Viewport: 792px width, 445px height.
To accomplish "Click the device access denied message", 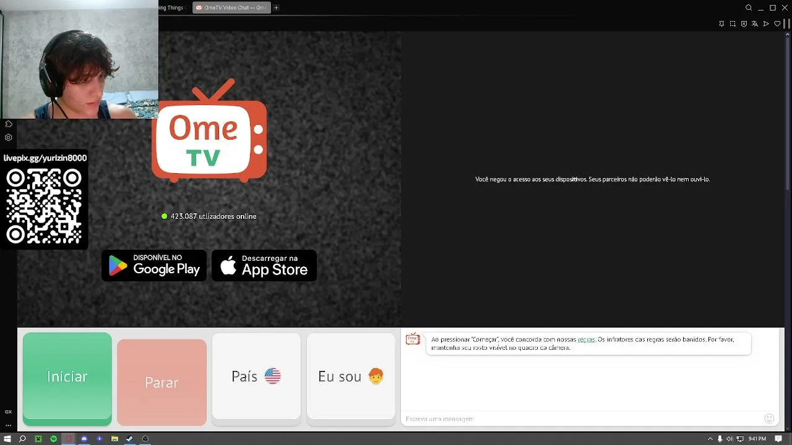I will tap(592, 179).
